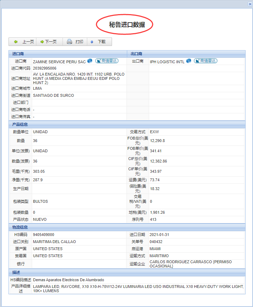Click globe icon beside IPH LOGISTIC INTL
Screen dimensions: 253x307
coord(189,61)
